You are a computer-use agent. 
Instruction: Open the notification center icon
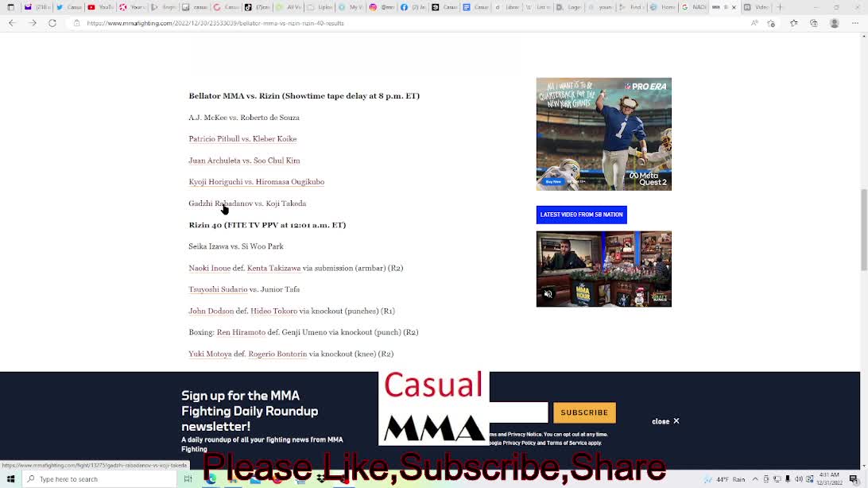[854, 479]
